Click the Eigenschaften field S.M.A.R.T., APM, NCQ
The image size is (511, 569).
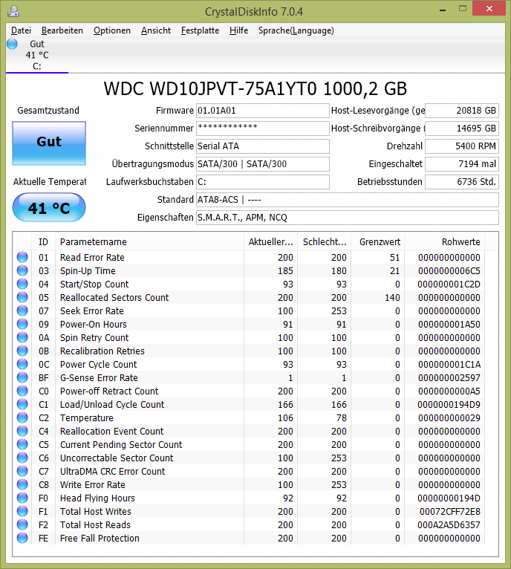click(348, 218)
